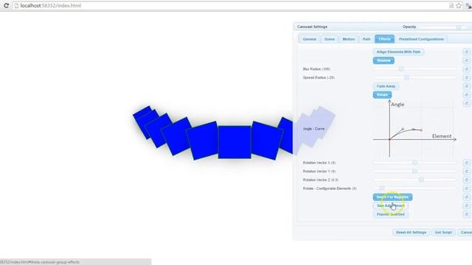472x265 pixels.
Task: Bookmark this page with the star icon
Action: (459, 5)
